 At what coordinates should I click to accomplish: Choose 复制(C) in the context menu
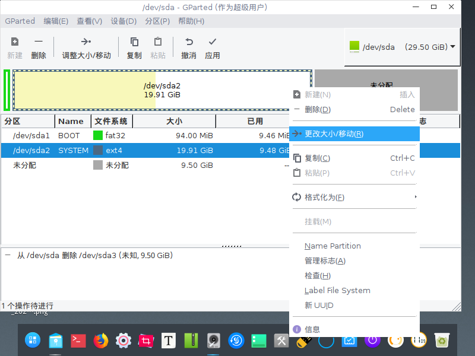[354, 158]
